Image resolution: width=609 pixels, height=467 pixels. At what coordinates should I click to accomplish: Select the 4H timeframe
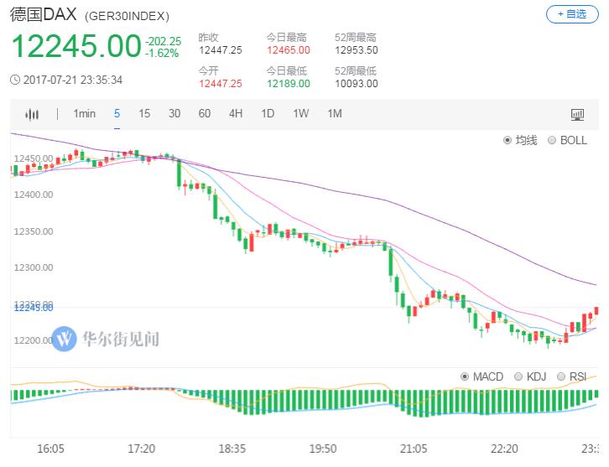(236, 114)
